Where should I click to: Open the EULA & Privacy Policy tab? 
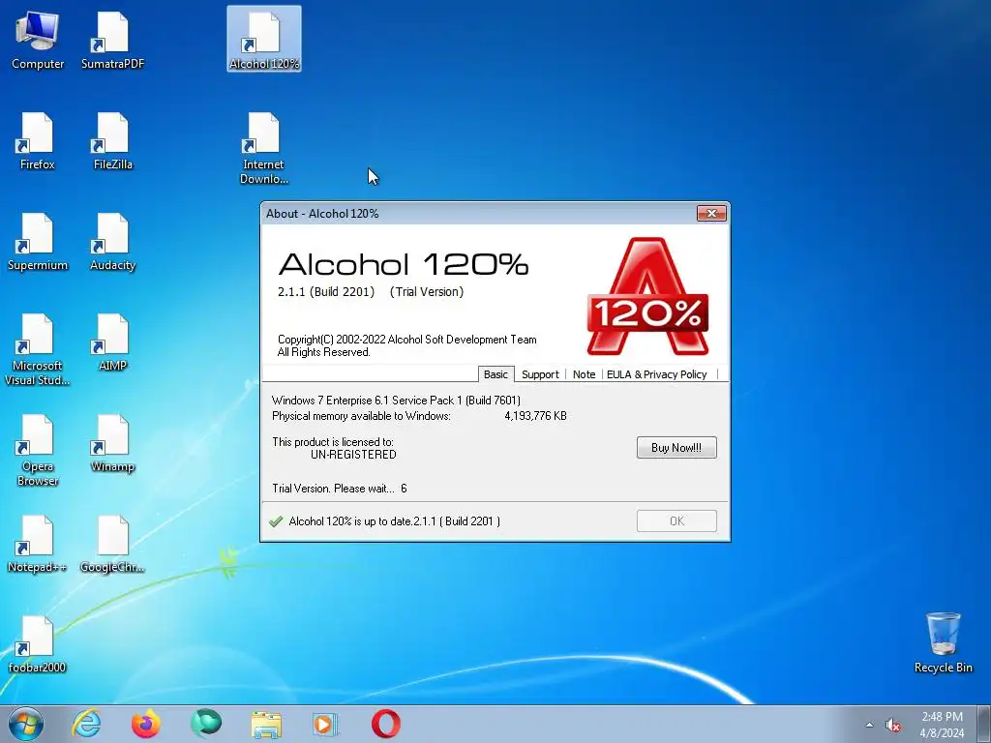(657, 374)
